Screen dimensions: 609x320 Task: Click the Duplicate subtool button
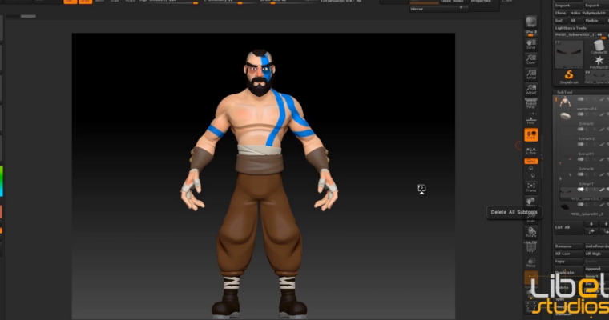(569, 272)
